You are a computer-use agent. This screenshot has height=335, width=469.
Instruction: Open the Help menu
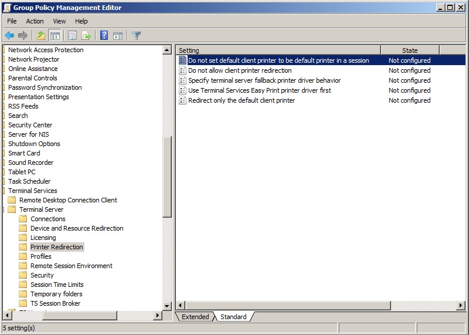(x=81, y=21)
